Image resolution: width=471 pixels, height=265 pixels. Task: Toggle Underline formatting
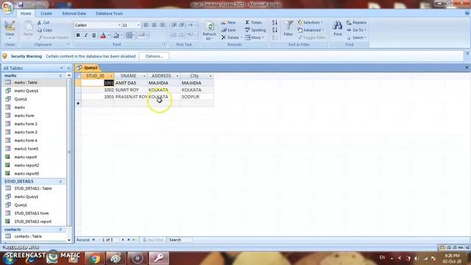pos(94,35)
